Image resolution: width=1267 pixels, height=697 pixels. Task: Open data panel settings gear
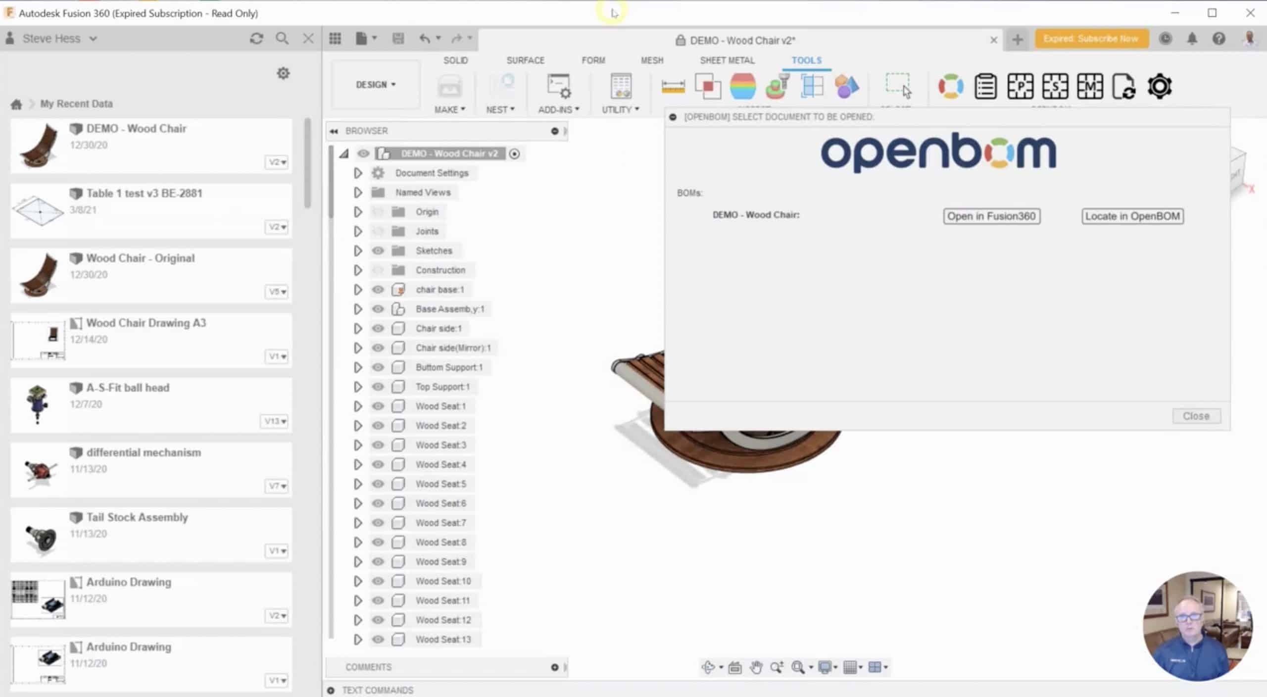click(283, 73)
